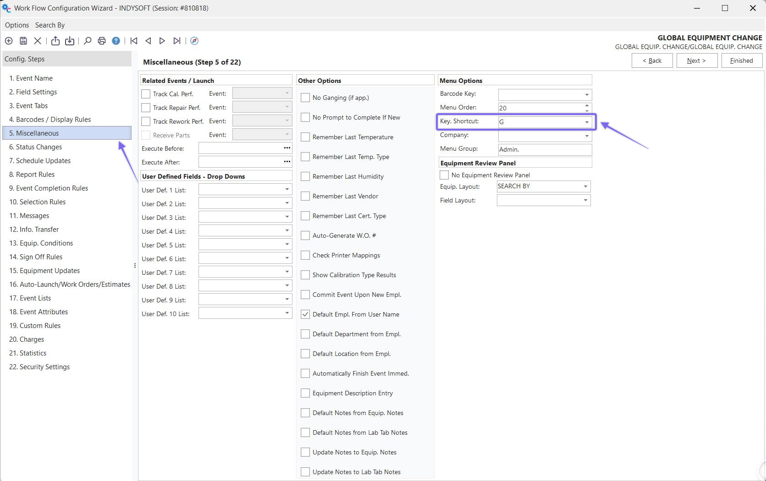Image resolution: width=766 pixels, height=481 pixels.
Task: Check the No Equipment Review Panel box
Action: [x=444, y=175]
